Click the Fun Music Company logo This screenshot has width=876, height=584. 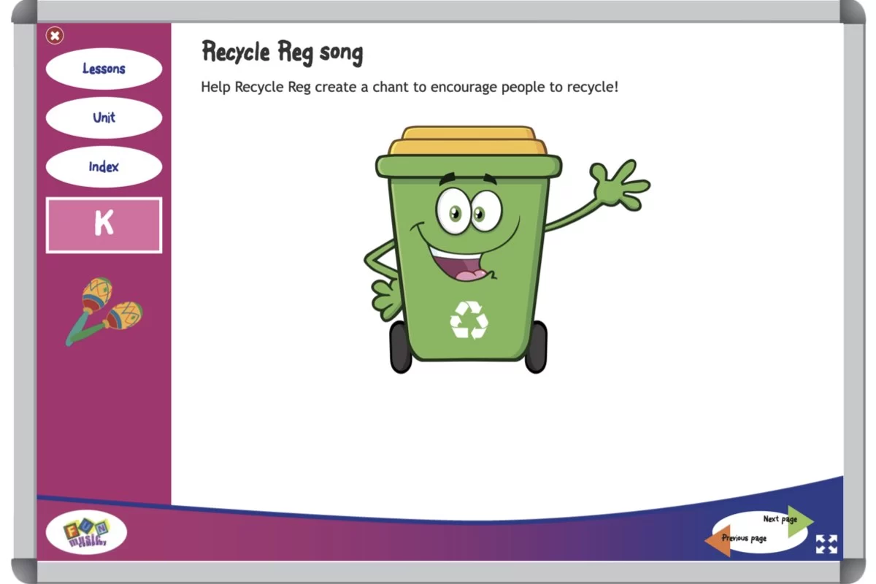coord(86,532)
